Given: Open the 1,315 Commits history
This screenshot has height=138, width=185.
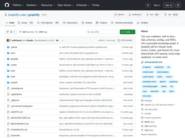Looking at the screenshot, I should (125, 40).
